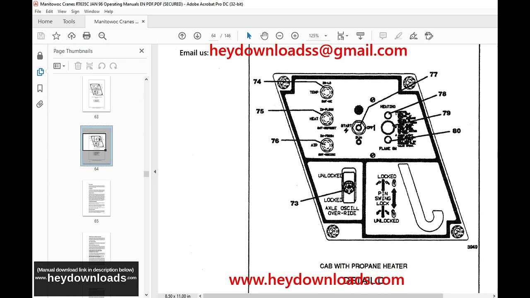Open the Sign menu
This screenshot has height=298, width=530.
[75, 12]
